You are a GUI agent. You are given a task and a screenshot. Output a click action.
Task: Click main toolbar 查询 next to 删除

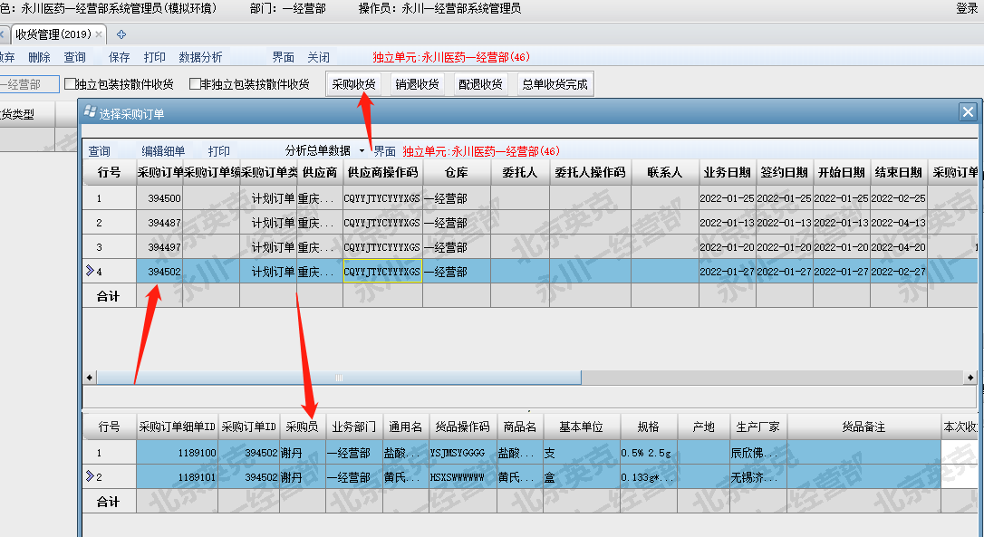(74, 57)
